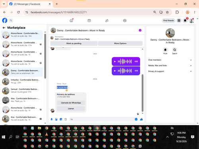Image resolution: width=199 pixels, height=149 pixels.
Task: Show hidden system tray icons
Action: (x=168, y=137)
